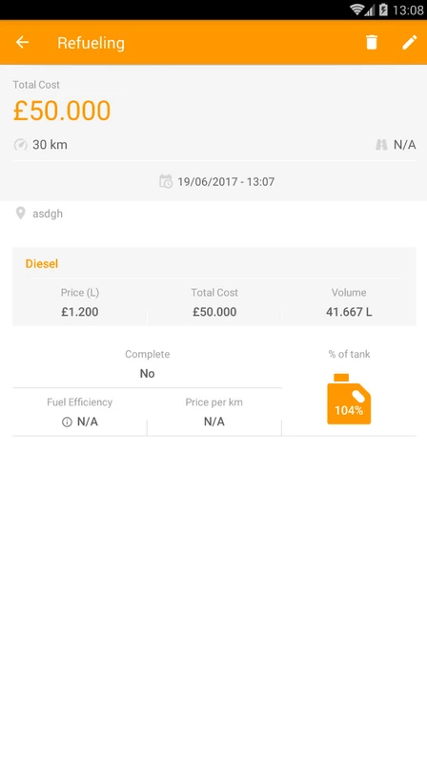
Task: Tap the battery status icon
Action: click(383, 10)
